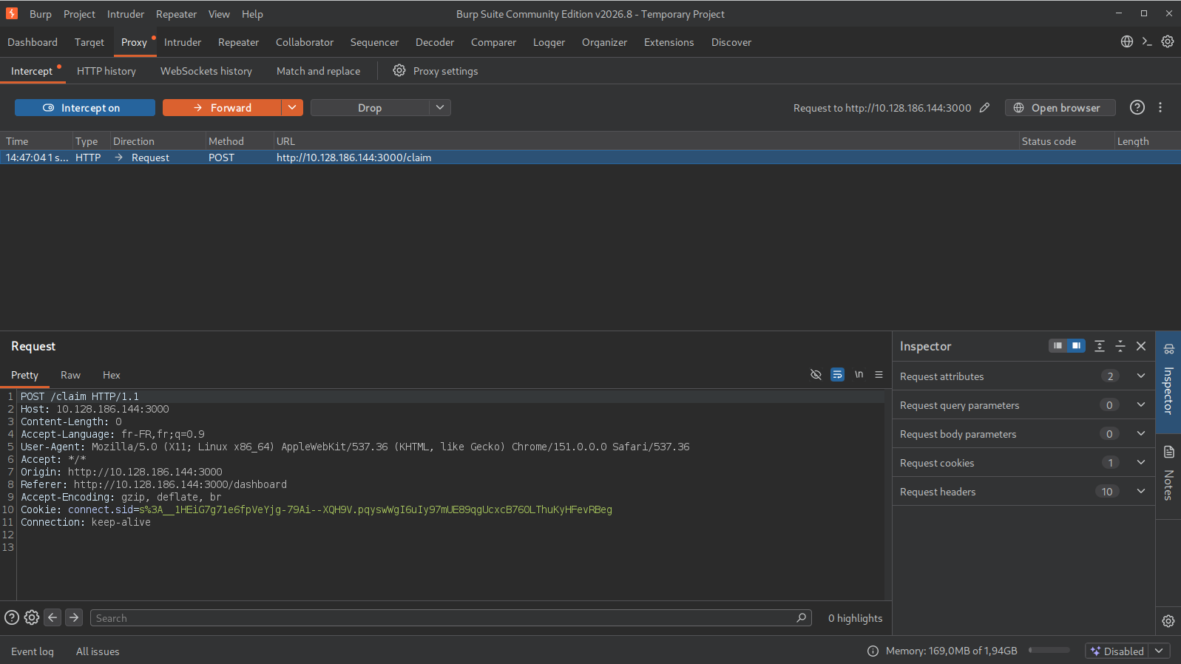Image resolution: width=1181 pixels, height=664 pixels.
Task: Go to previous search match arrow
Action: [53, 617]
